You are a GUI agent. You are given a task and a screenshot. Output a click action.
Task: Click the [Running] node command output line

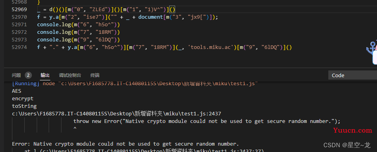pos(135,84)
